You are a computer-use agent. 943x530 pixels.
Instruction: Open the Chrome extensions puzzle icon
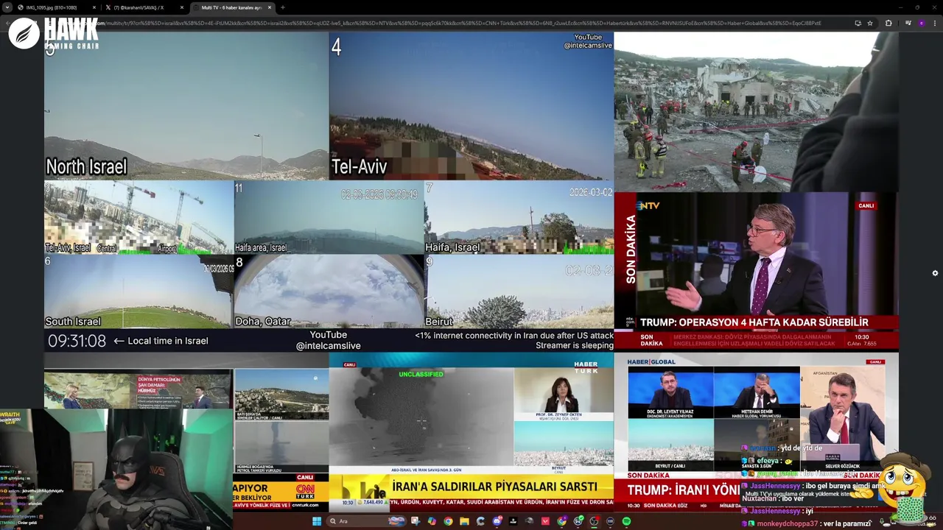pyautogui.click(x=888, y=23)
